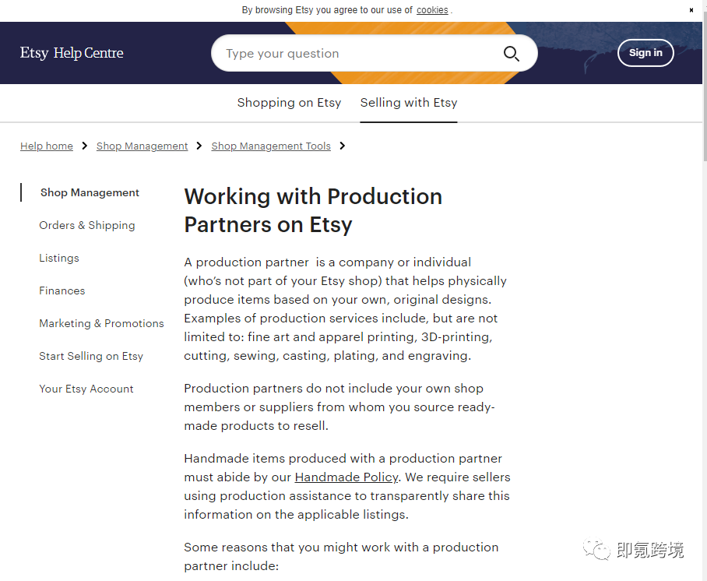Choose Finances from the sidebar
This screenshot has width=707, height=581.
point(62,290)
